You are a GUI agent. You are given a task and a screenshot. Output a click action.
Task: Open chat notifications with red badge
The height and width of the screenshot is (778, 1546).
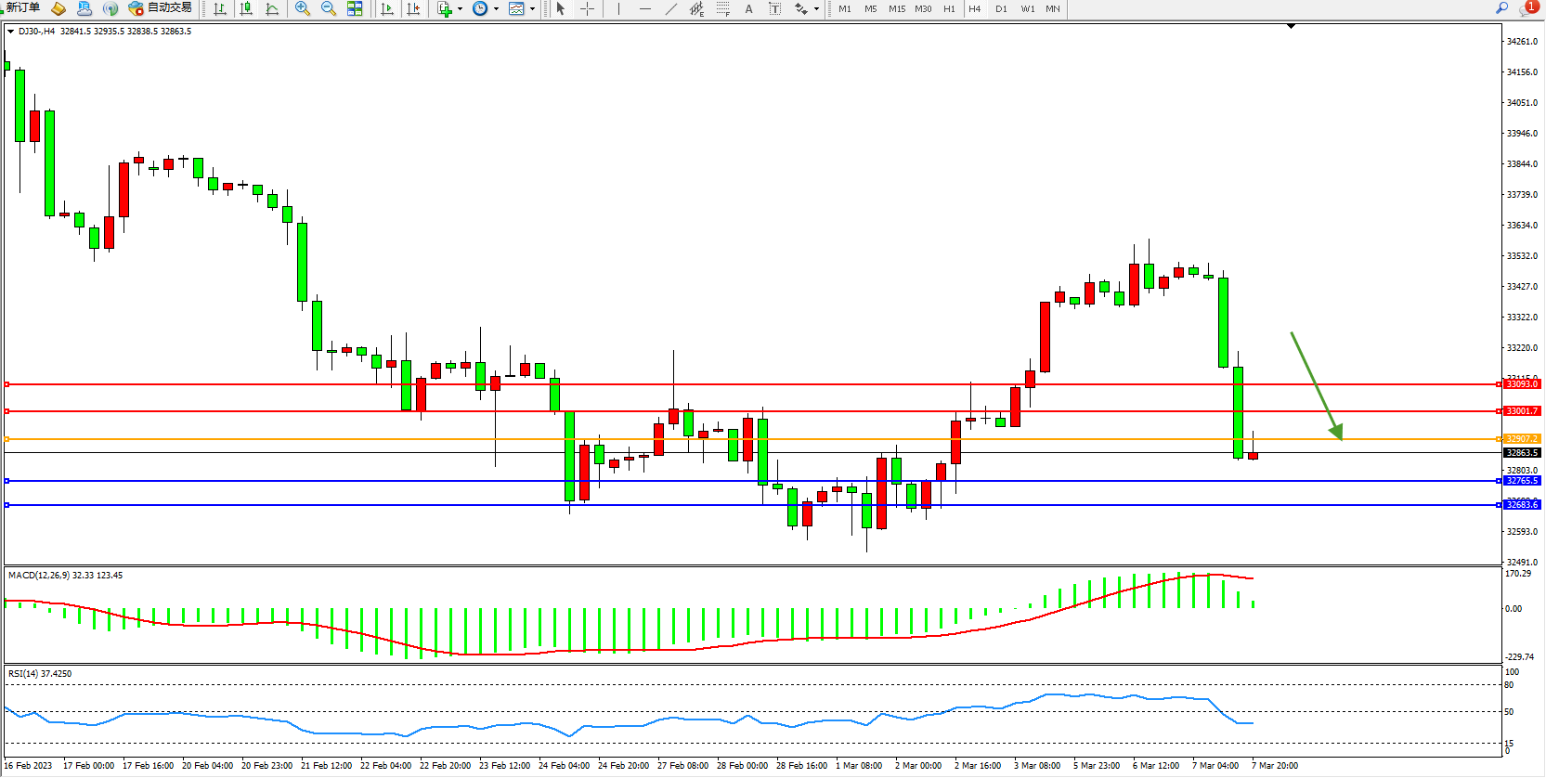[1527, 7]
